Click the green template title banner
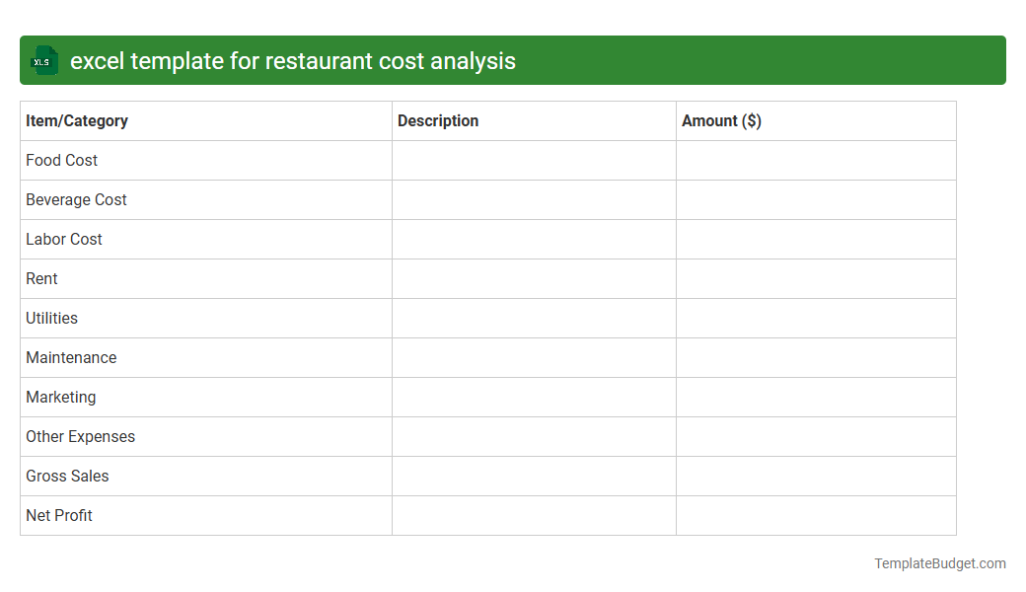 pyautogui.click(x=513, y=60)
